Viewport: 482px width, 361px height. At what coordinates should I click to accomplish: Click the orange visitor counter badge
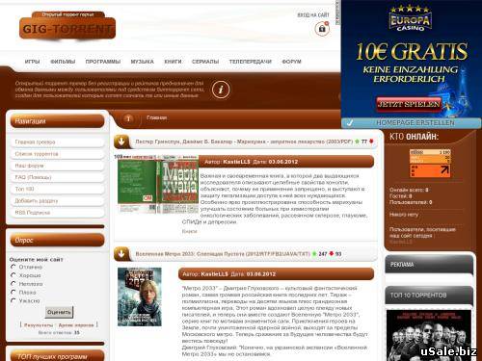point(430,163)
